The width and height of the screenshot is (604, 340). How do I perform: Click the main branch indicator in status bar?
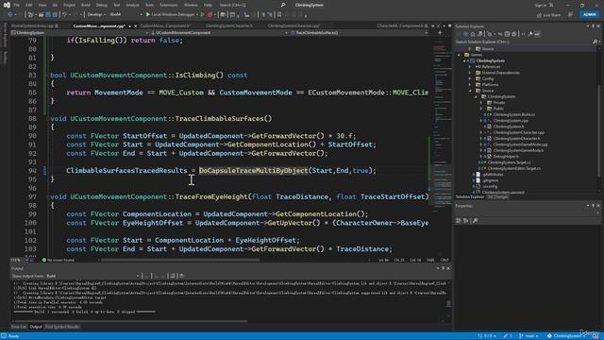(528, 336)
